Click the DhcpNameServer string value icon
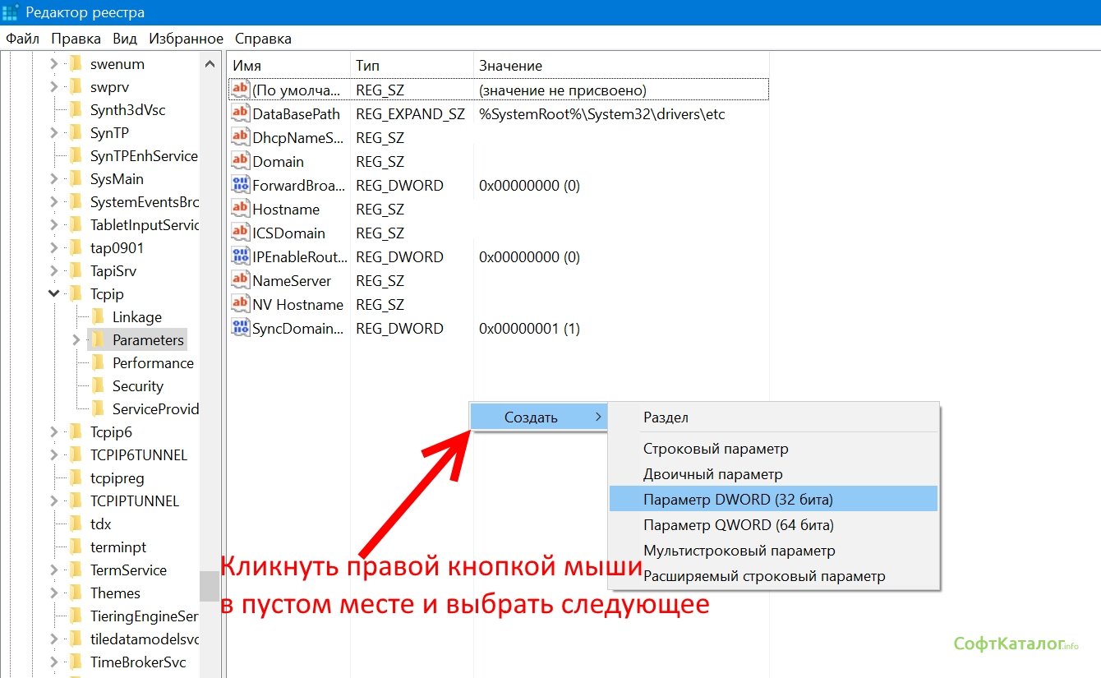Screen dimensions: 1101x678 point(240,137)
